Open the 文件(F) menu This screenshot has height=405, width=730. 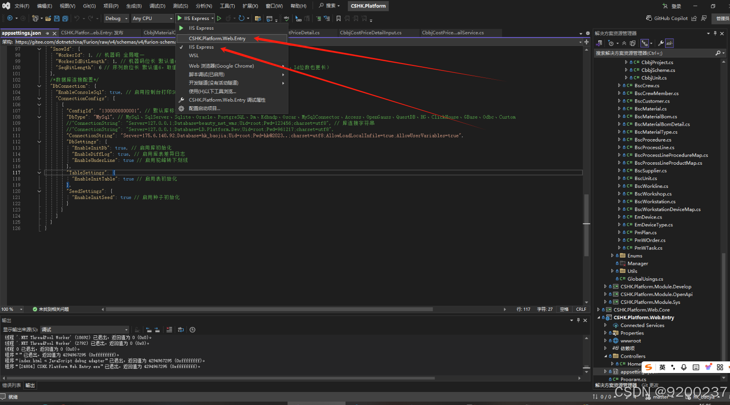click(22, 6)
